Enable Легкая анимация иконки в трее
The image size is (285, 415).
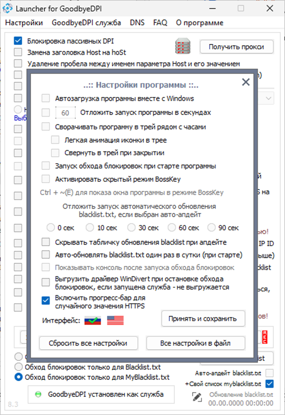pos(55,140)
